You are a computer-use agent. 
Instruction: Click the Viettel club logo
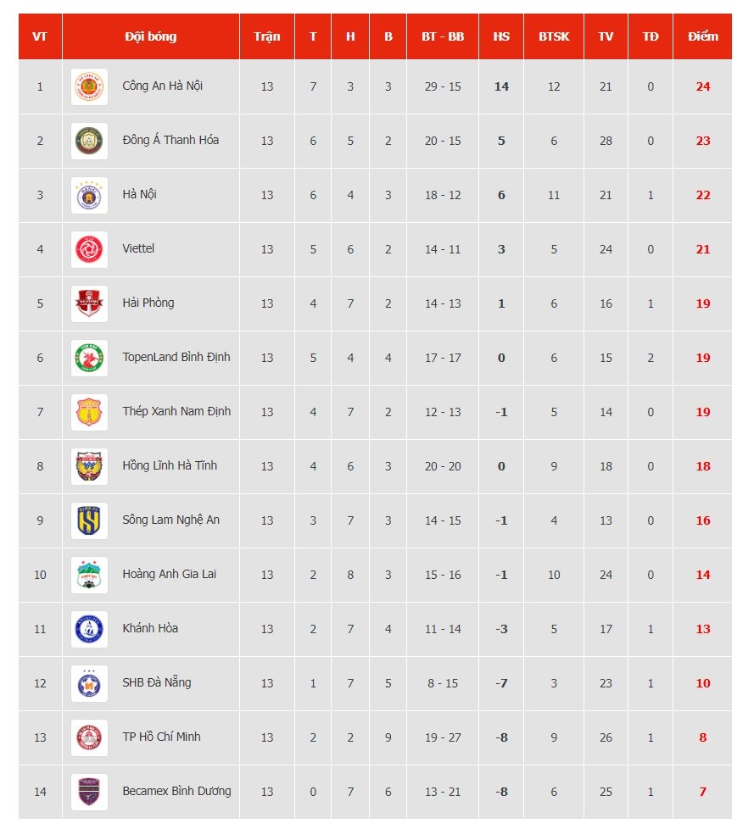(x=89, y=249)
